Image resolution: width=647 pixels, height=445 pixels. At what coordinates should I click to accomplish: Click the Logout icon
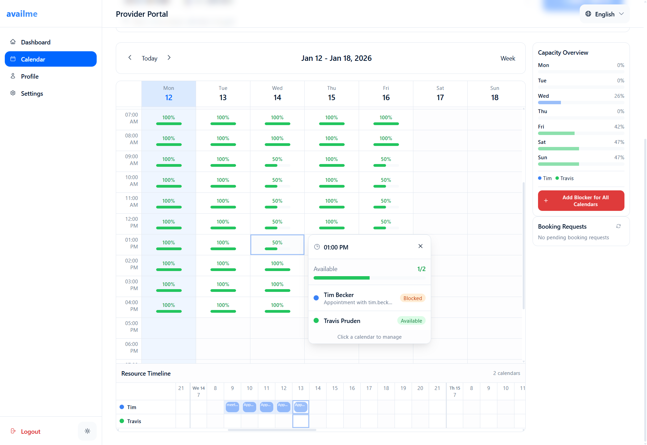[x=13, y=431]
